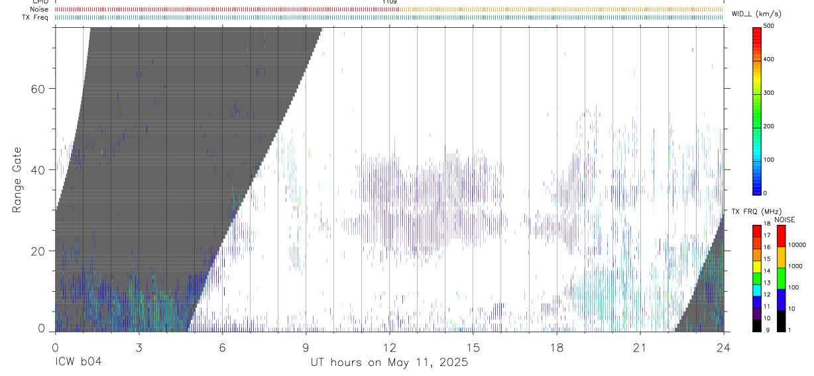The height and width of the screenshot is (376, 814).
Task: Click the 10000 tick on the NOISE legend
Action: click(797, 245)
